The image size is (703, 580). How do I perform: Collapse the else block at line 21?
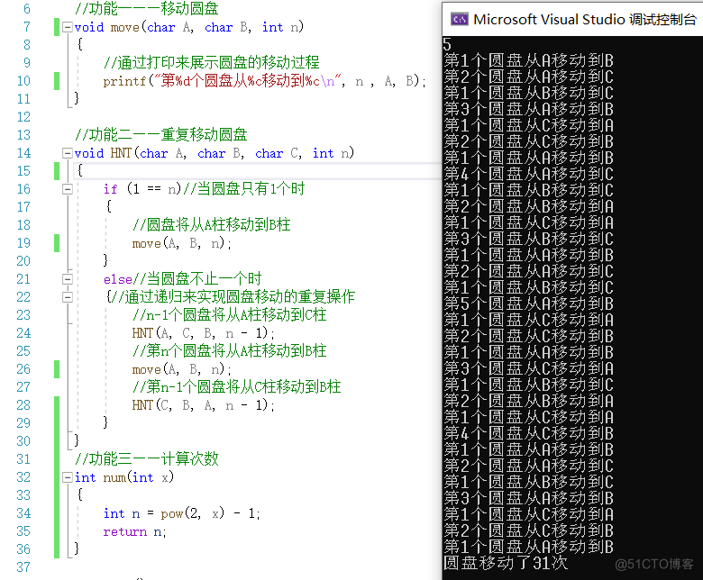click(68, 279)
